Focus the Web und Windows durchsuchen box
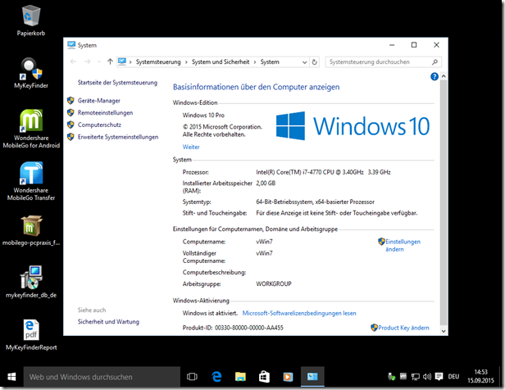Screen dimensions: 505x390 102,377
